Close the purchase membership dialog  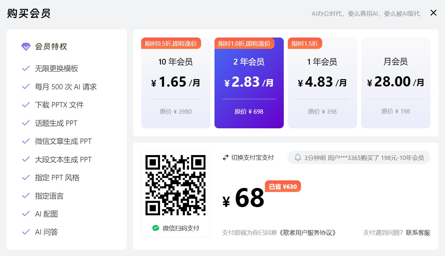coord(433,13)
